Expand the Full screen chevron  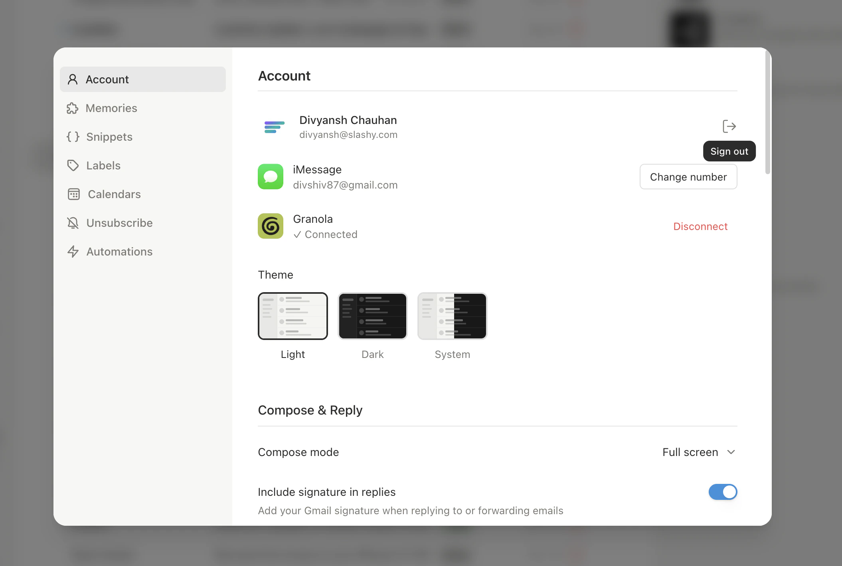pos(731,452)
